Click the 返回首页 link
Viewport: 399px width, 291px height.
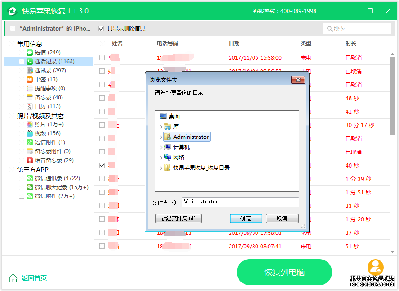click(x=34, y=278)
